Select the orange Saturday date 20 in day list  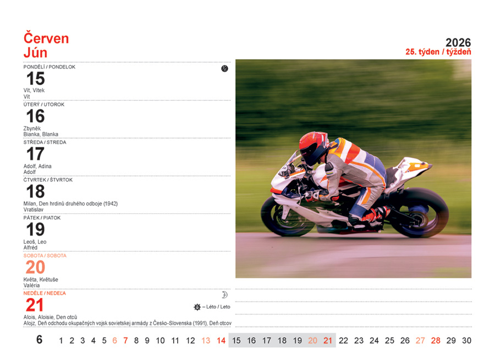[x=36, y=267]
